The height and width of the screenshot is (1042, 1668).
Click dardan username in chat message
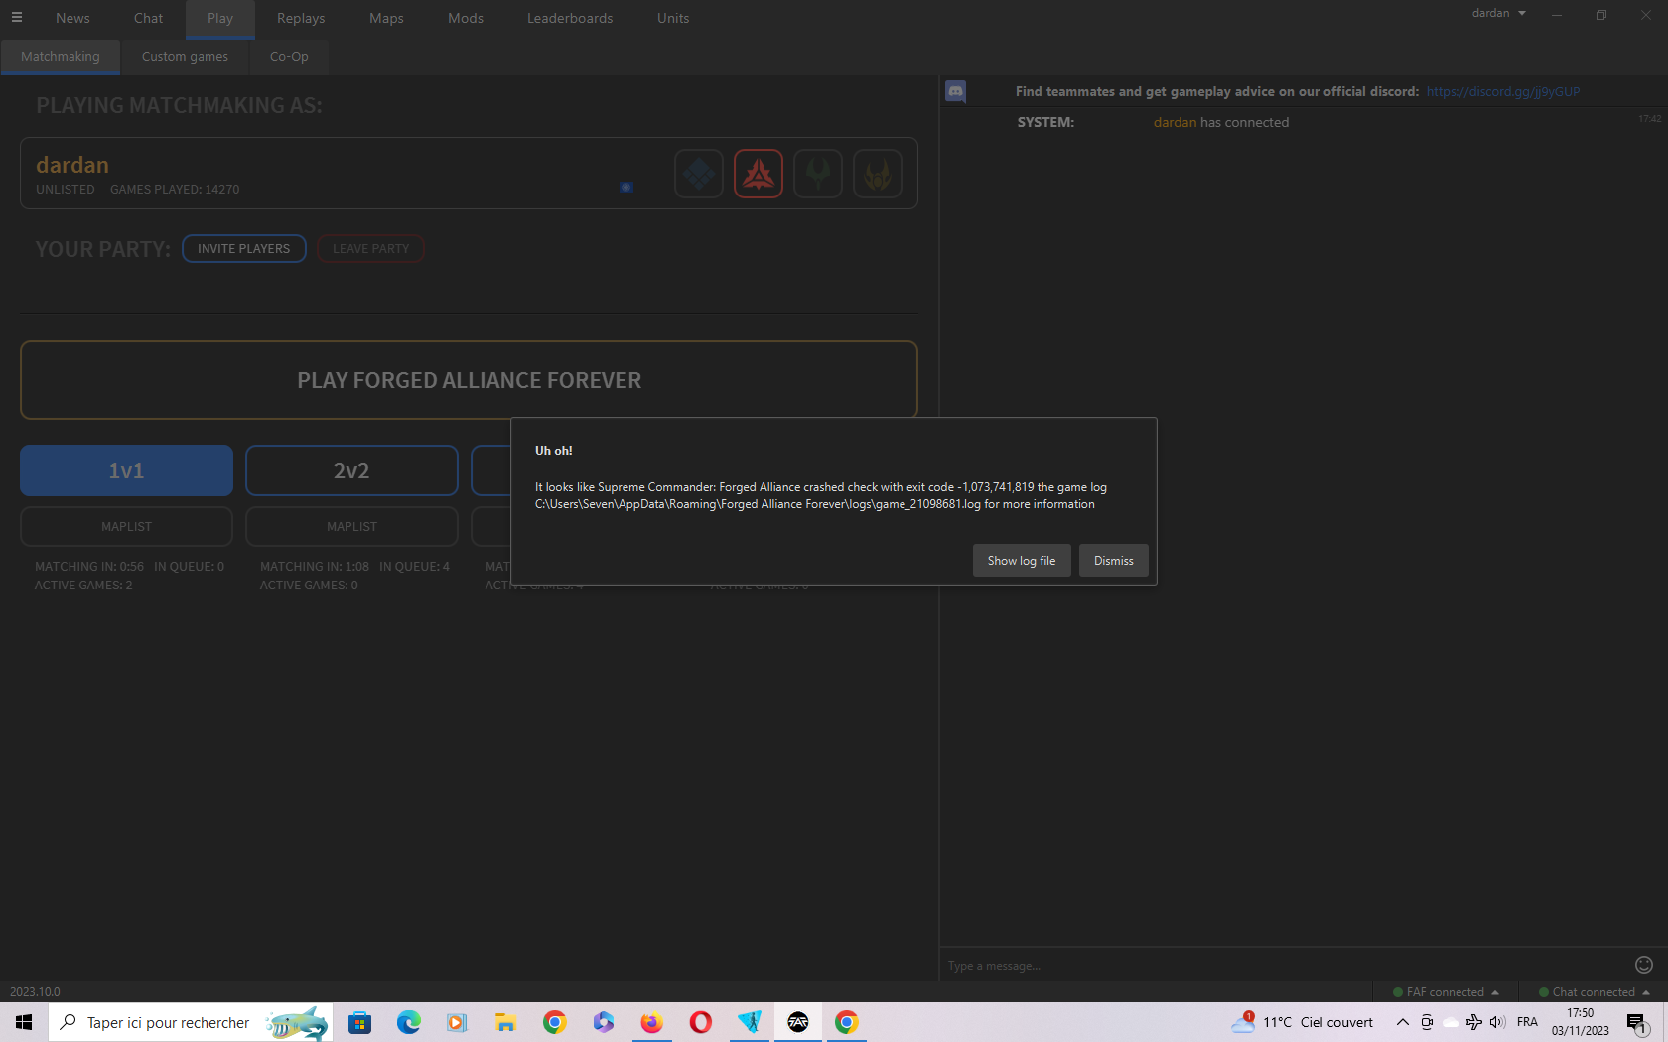[1175, 122]
